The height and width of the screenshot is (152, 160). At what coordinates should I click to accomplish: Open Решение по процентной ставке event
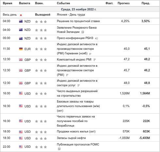(78, 21)
